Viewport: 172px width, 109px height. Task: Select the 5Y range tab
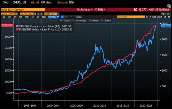(x=38, y=17)
